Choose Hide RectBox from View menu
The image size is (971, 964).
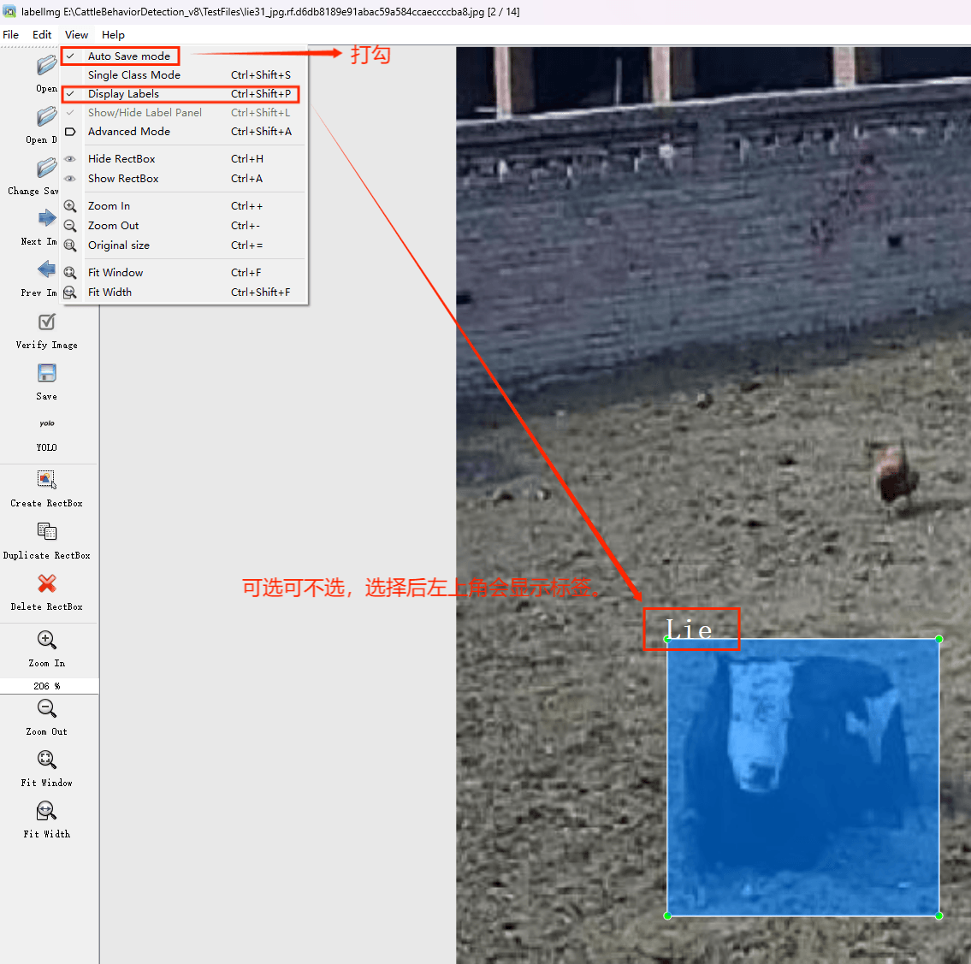click(184, 158)
